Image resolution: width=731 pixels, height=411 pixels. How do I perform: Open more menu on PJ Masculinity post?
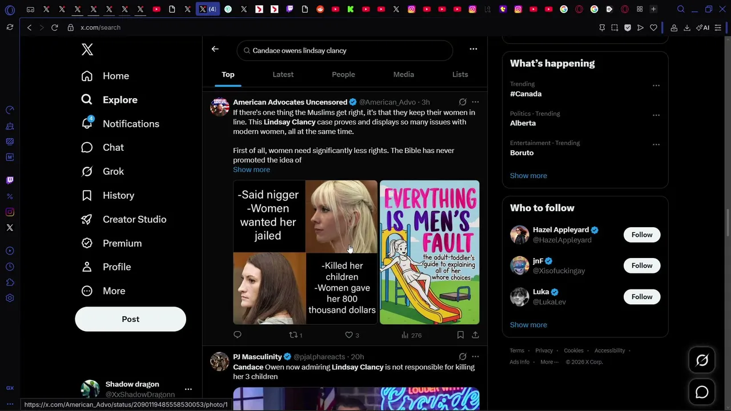click(475, 356)
